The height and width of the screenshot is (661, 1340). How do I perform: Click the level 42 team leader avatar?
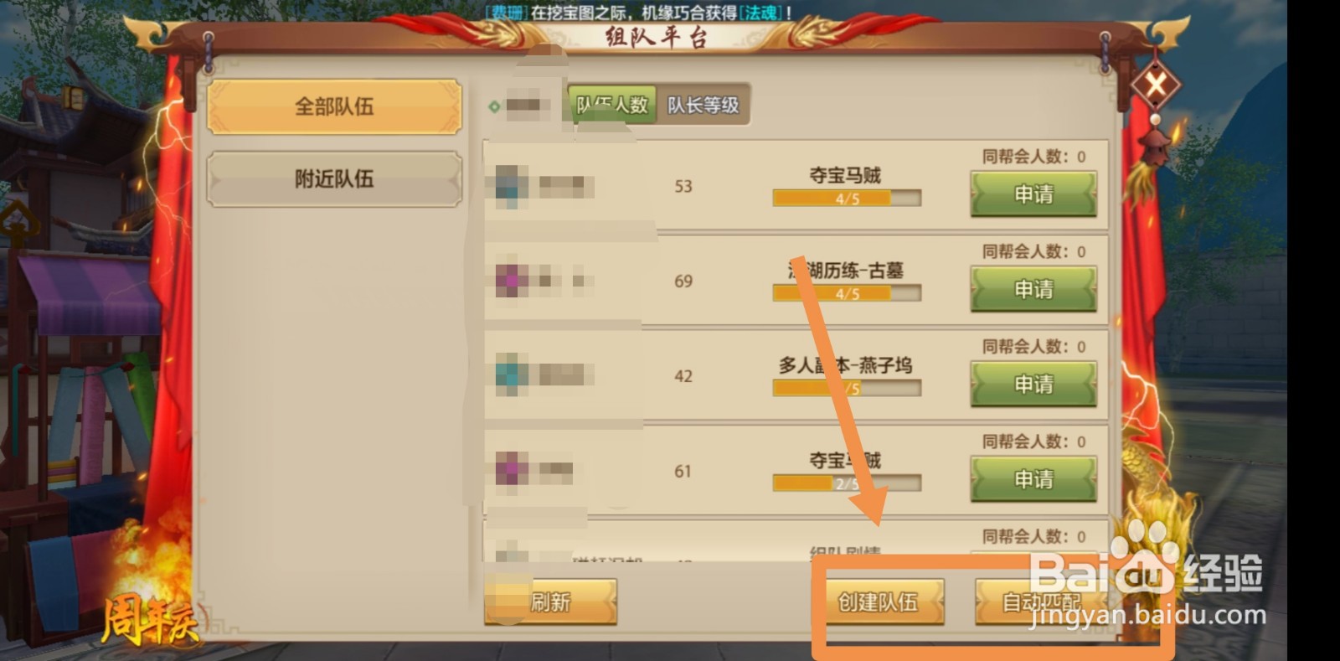coord(511,375)
